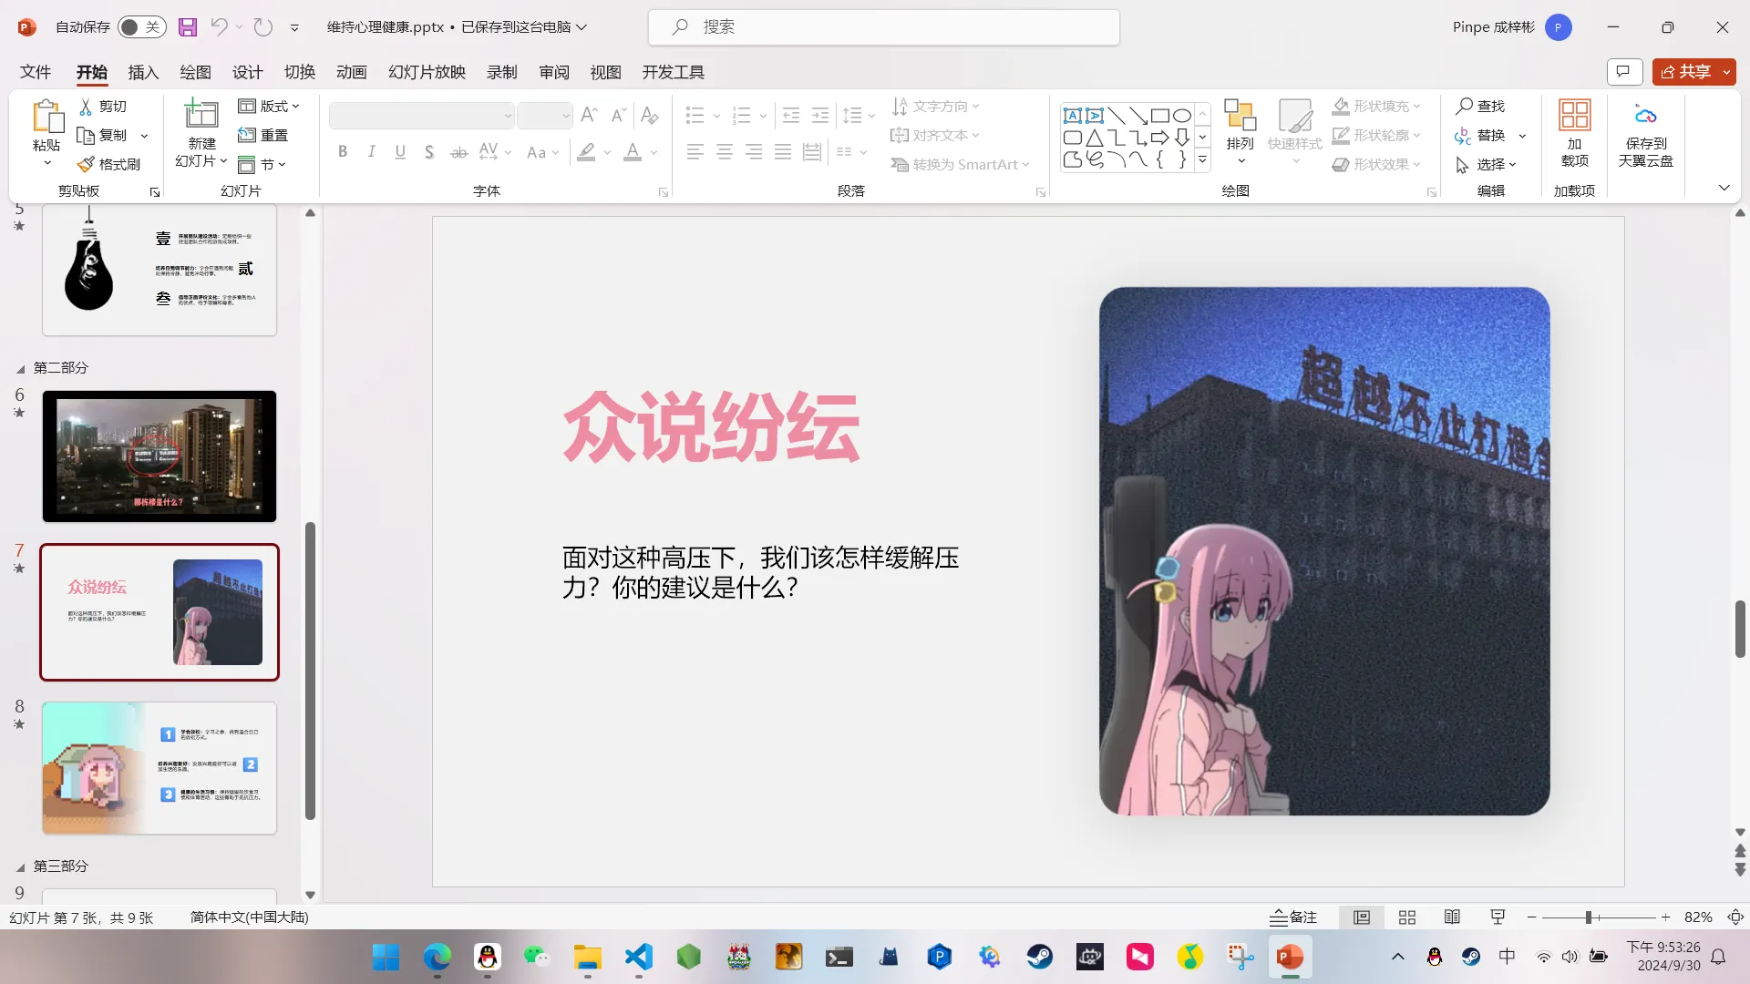Toggle Center text alignment
This screenshot has height=984, width=1750.
coord(725,152)
